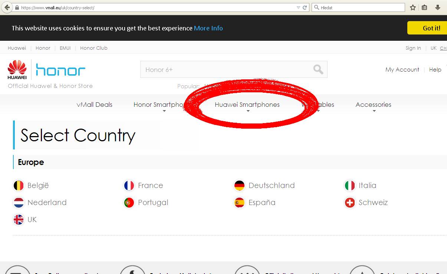
Task: Choose the Nederland country name
Action: click(47, 202)
